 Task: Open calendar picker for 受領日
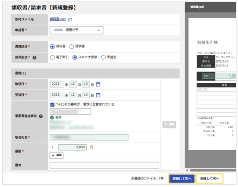pos(98,95)
